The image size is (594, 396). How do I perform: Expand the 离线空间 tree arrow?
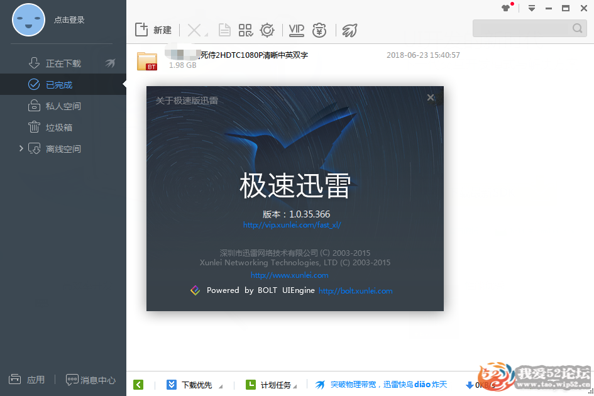(x=21, y=148)
